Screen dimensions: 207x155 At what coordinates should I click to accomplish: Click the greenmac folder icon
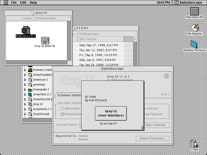[30, 85]
